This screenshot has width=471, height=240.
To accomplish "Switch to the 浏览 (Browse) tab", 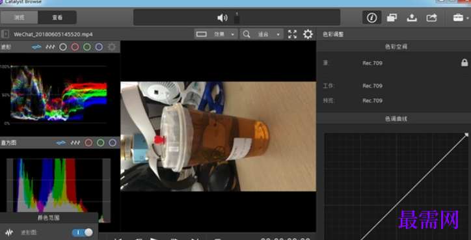I will click(20, 18).
